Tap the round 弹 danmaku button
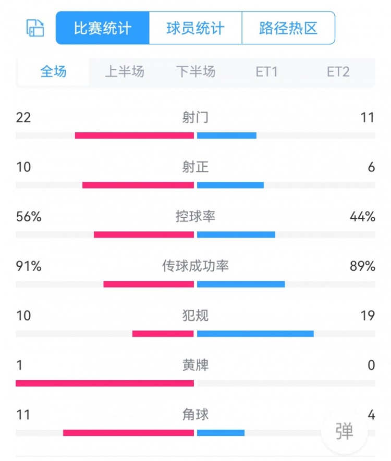The width and height of the screenshot is (391, 461). click(x=344, y=431)
